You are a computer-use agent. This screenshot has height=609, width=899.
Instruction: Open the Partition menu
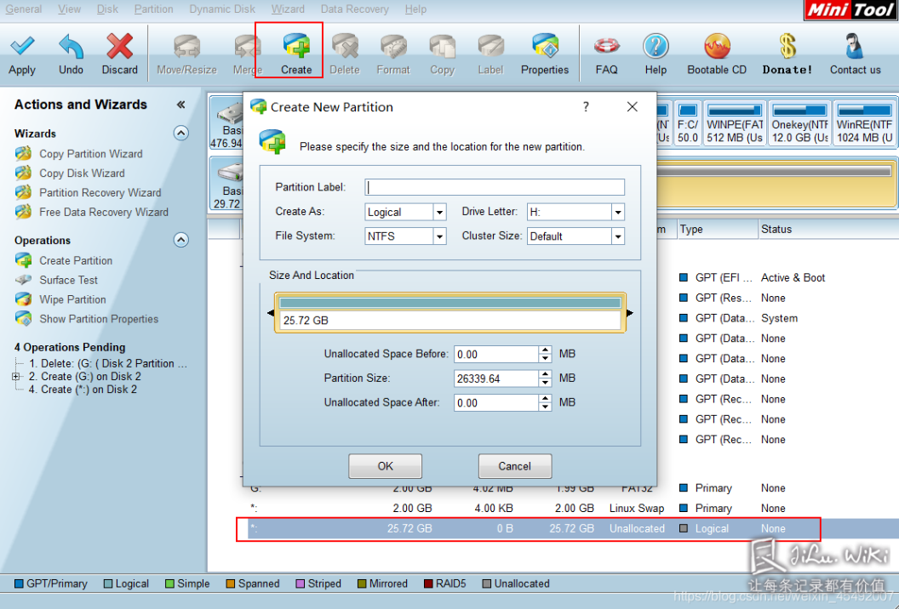click(x=153, y=9)
